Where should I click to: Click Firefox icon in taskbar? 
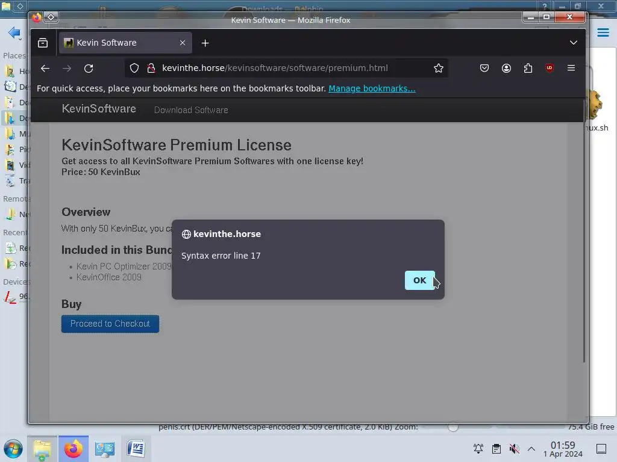(x=74, y=449)
